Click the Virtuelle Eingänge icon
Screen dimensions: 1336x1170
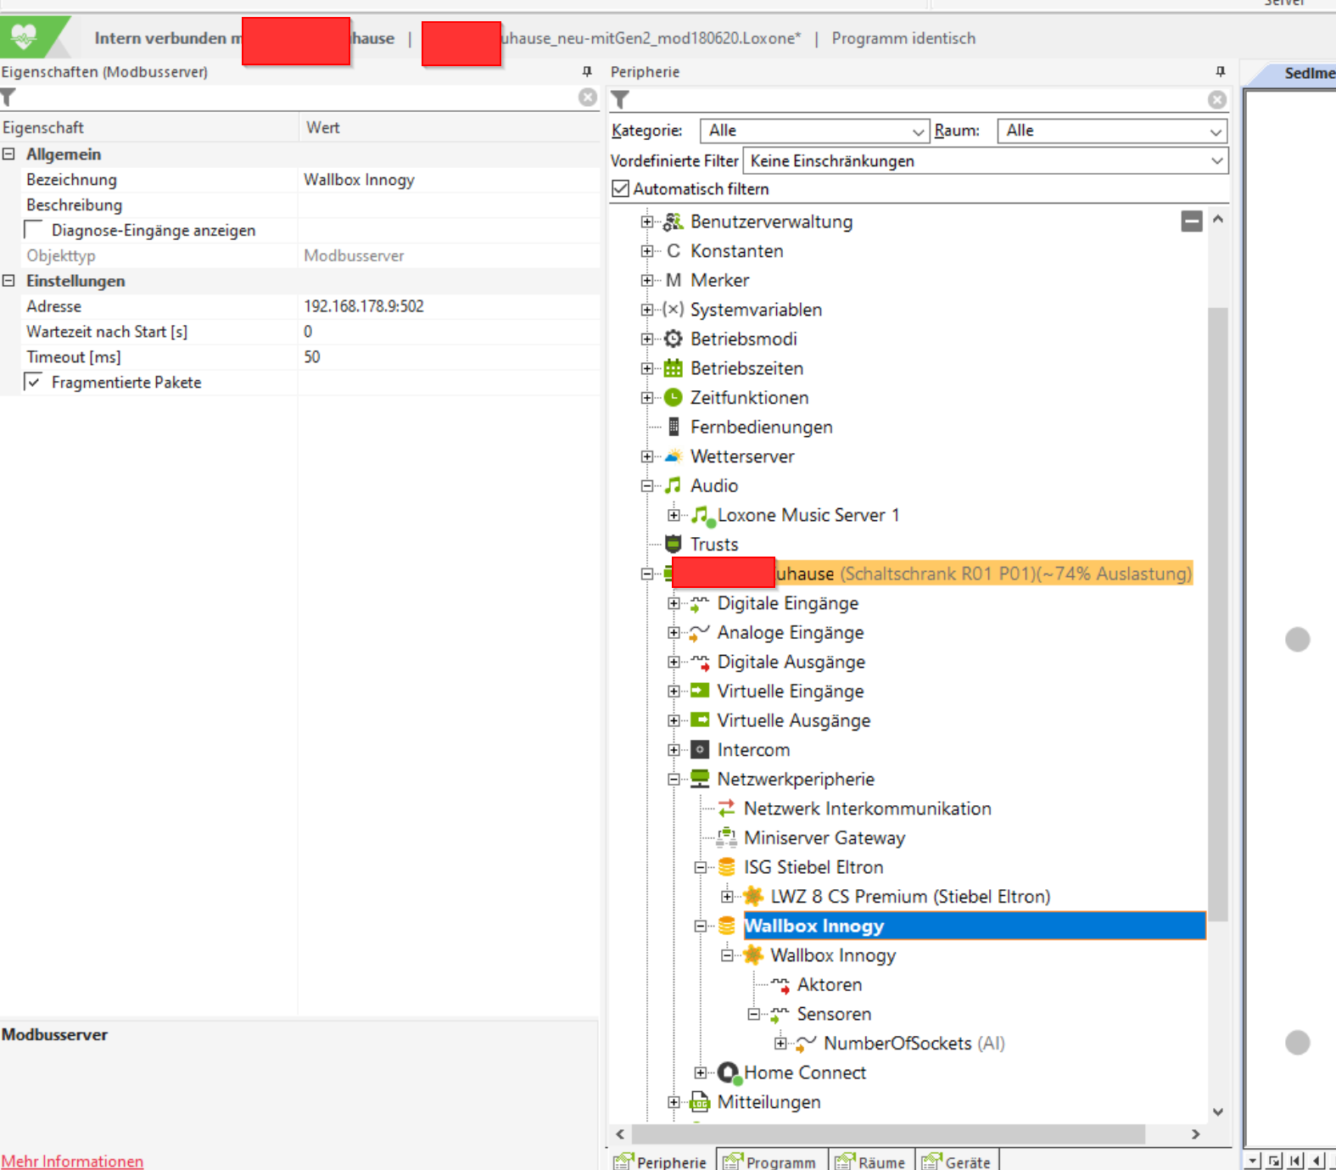700,691
